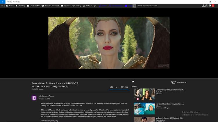Click the magnifier search button
The width and height of the screenshot is (218, 122).
coord(134,6)
